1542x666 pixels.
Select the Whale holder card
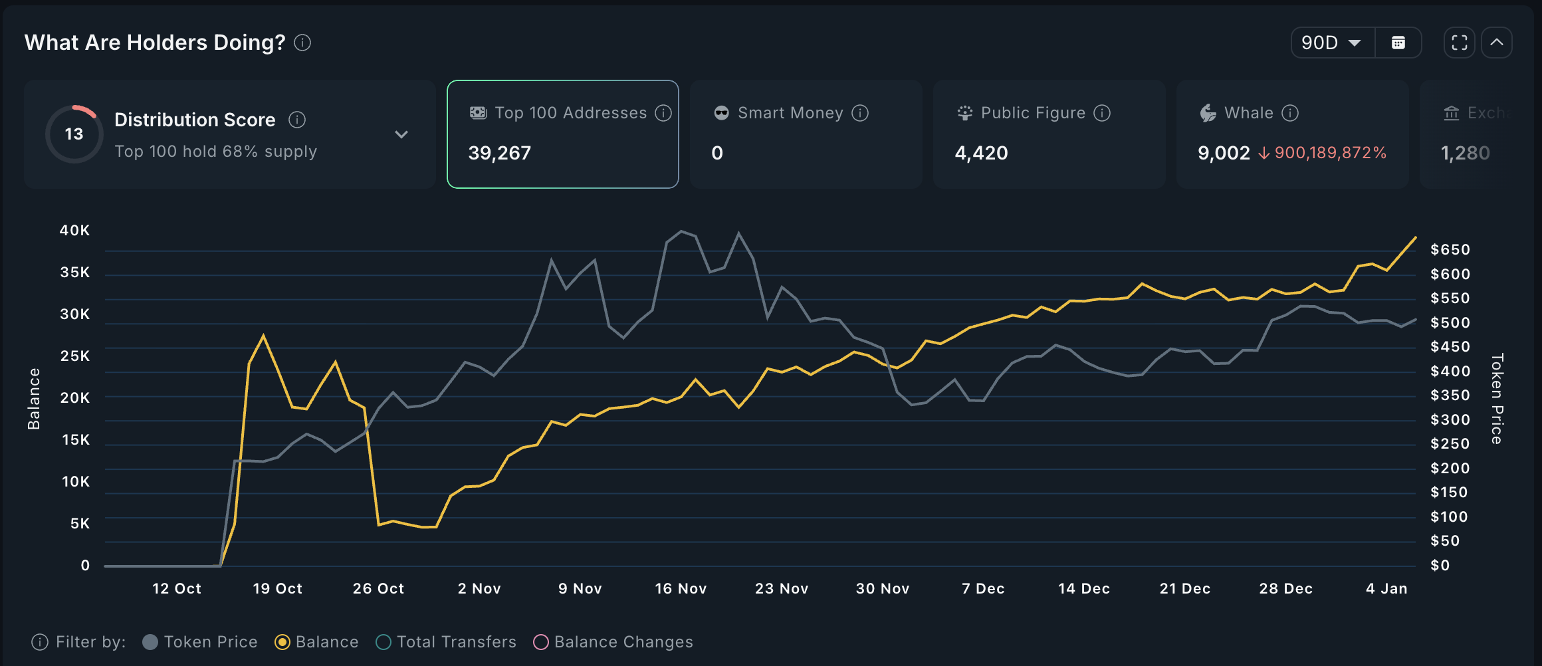1291,134
